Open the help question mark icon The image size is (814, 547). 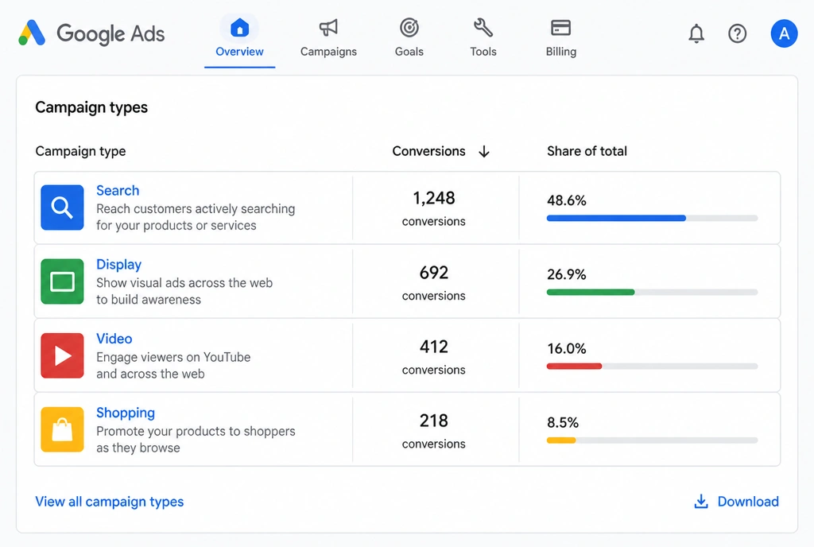tap(737, 33)
